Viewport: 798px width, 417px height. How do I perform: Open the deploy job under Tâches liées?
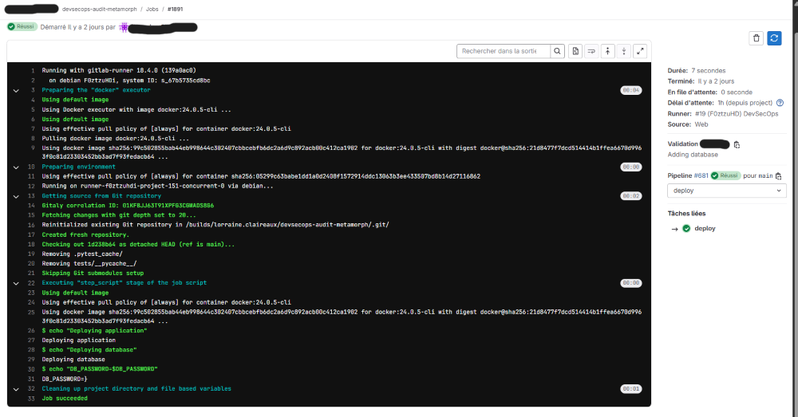tap(705, 228)
